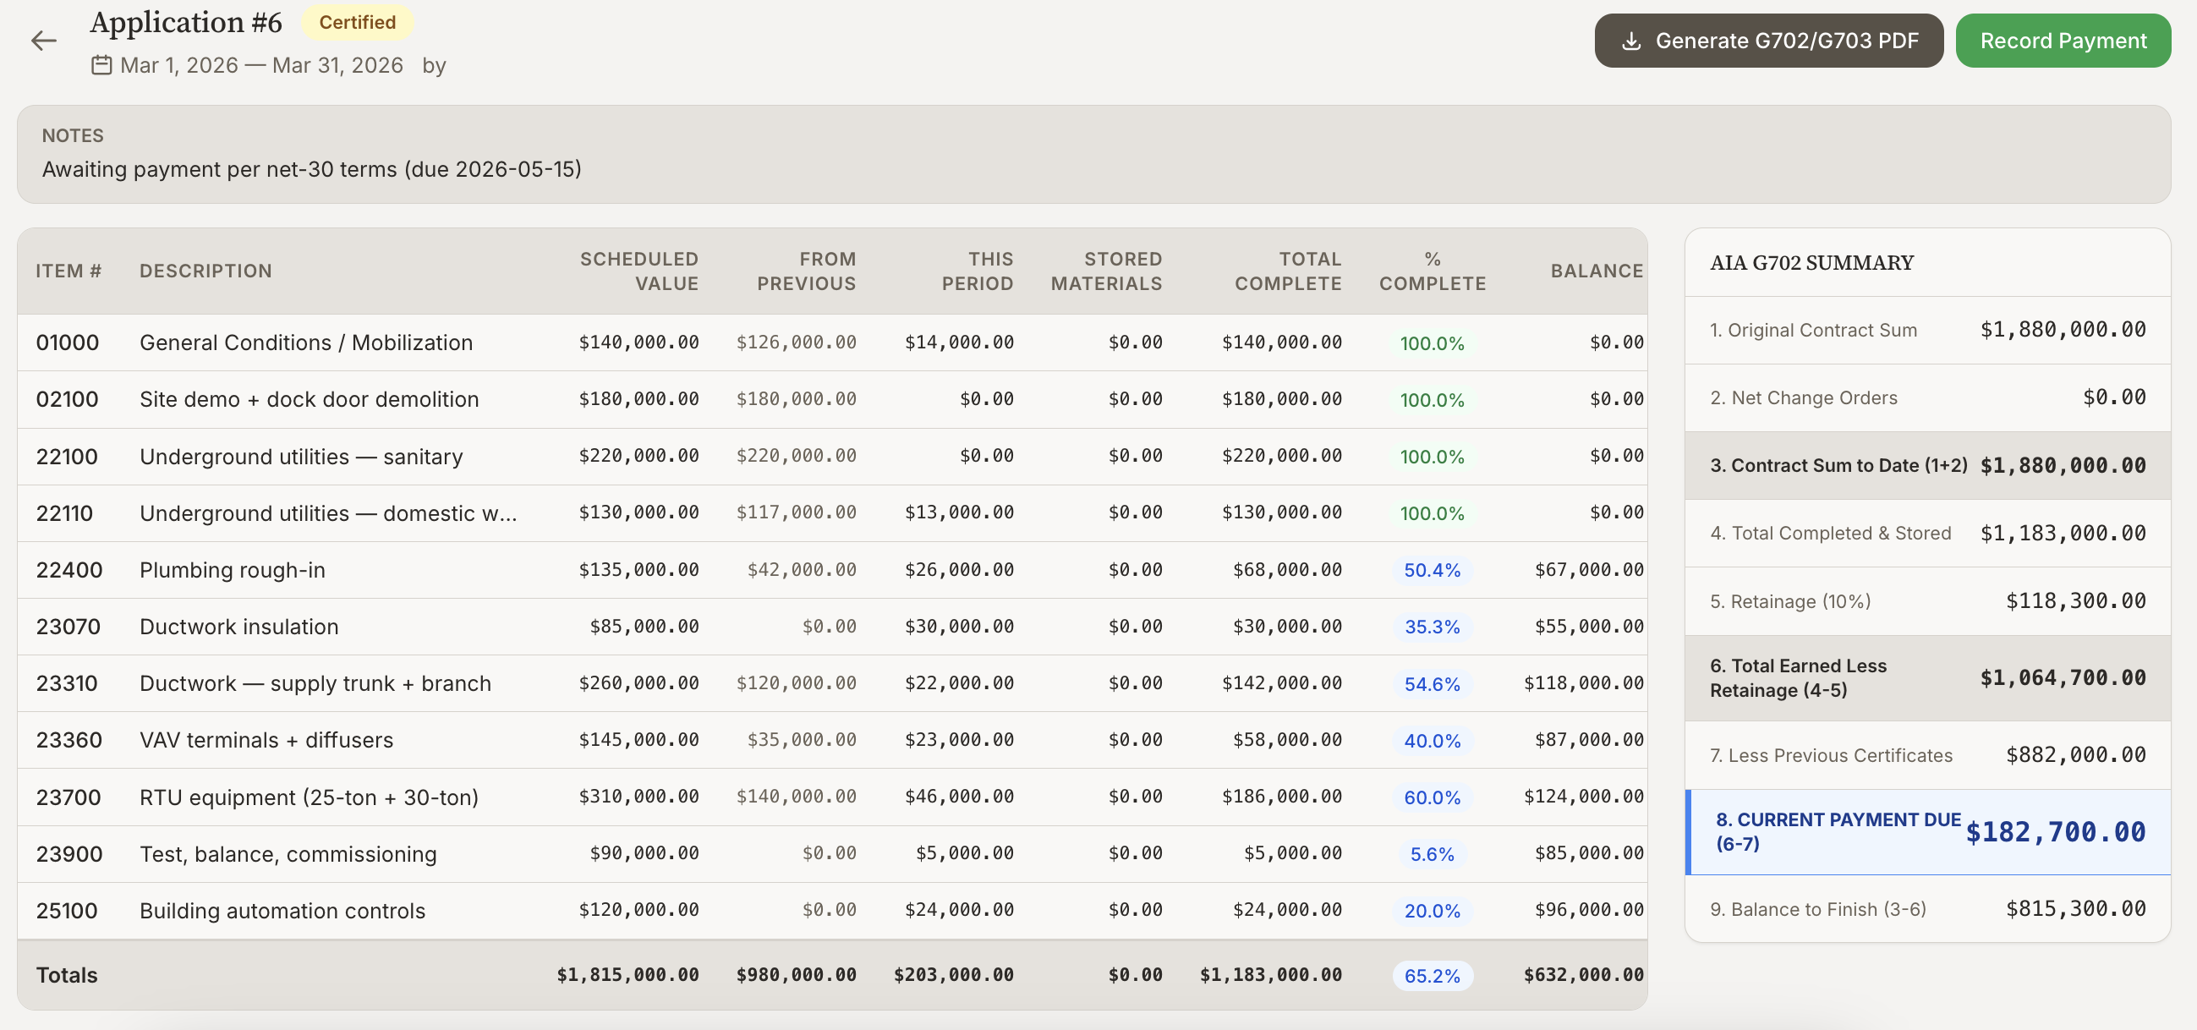
Task: Generate the G702/G703 PDF
Action: click(1768, 41)
